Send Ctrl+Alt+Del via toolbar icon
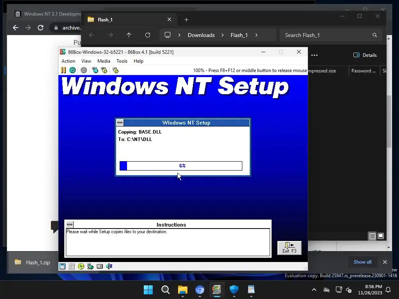The width and height of the screenshot is (399, 299). click(x=95, y=70)
